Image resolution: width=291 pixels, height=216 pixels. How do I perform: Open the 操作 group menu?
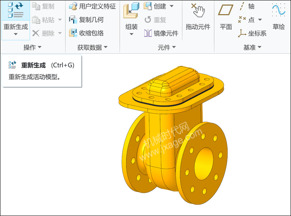(32, 47)
